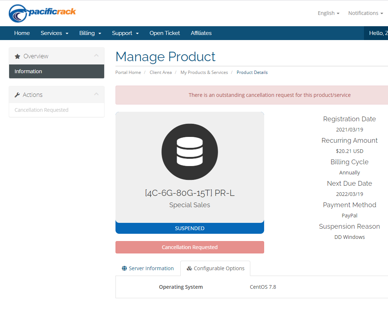This screenshot has height=331, width=388.
Task: Open My Products & Services breadcrumb
Action: point(204,72)
